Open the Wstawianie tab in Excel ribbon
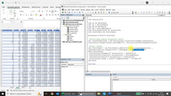 [26, 7]
